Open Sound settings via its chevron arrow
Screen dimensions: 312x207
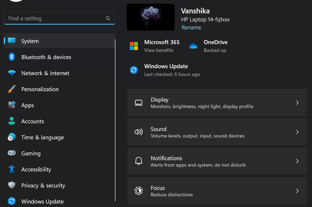coord(297,132)
